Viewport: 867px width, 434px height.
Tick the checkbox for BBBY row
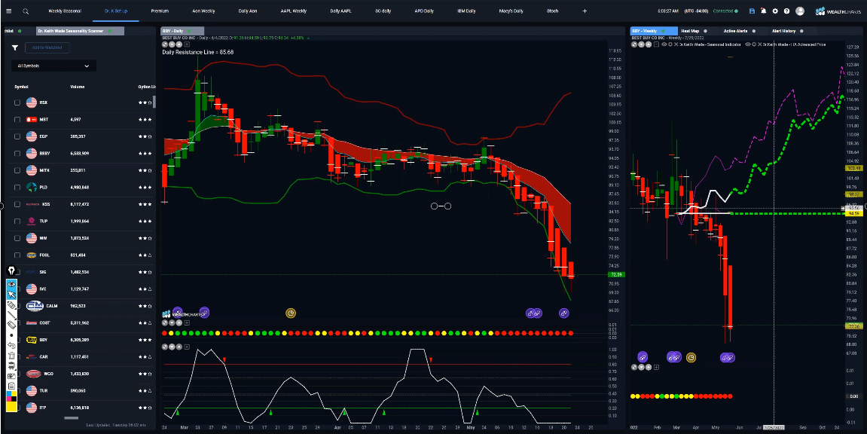17,153
